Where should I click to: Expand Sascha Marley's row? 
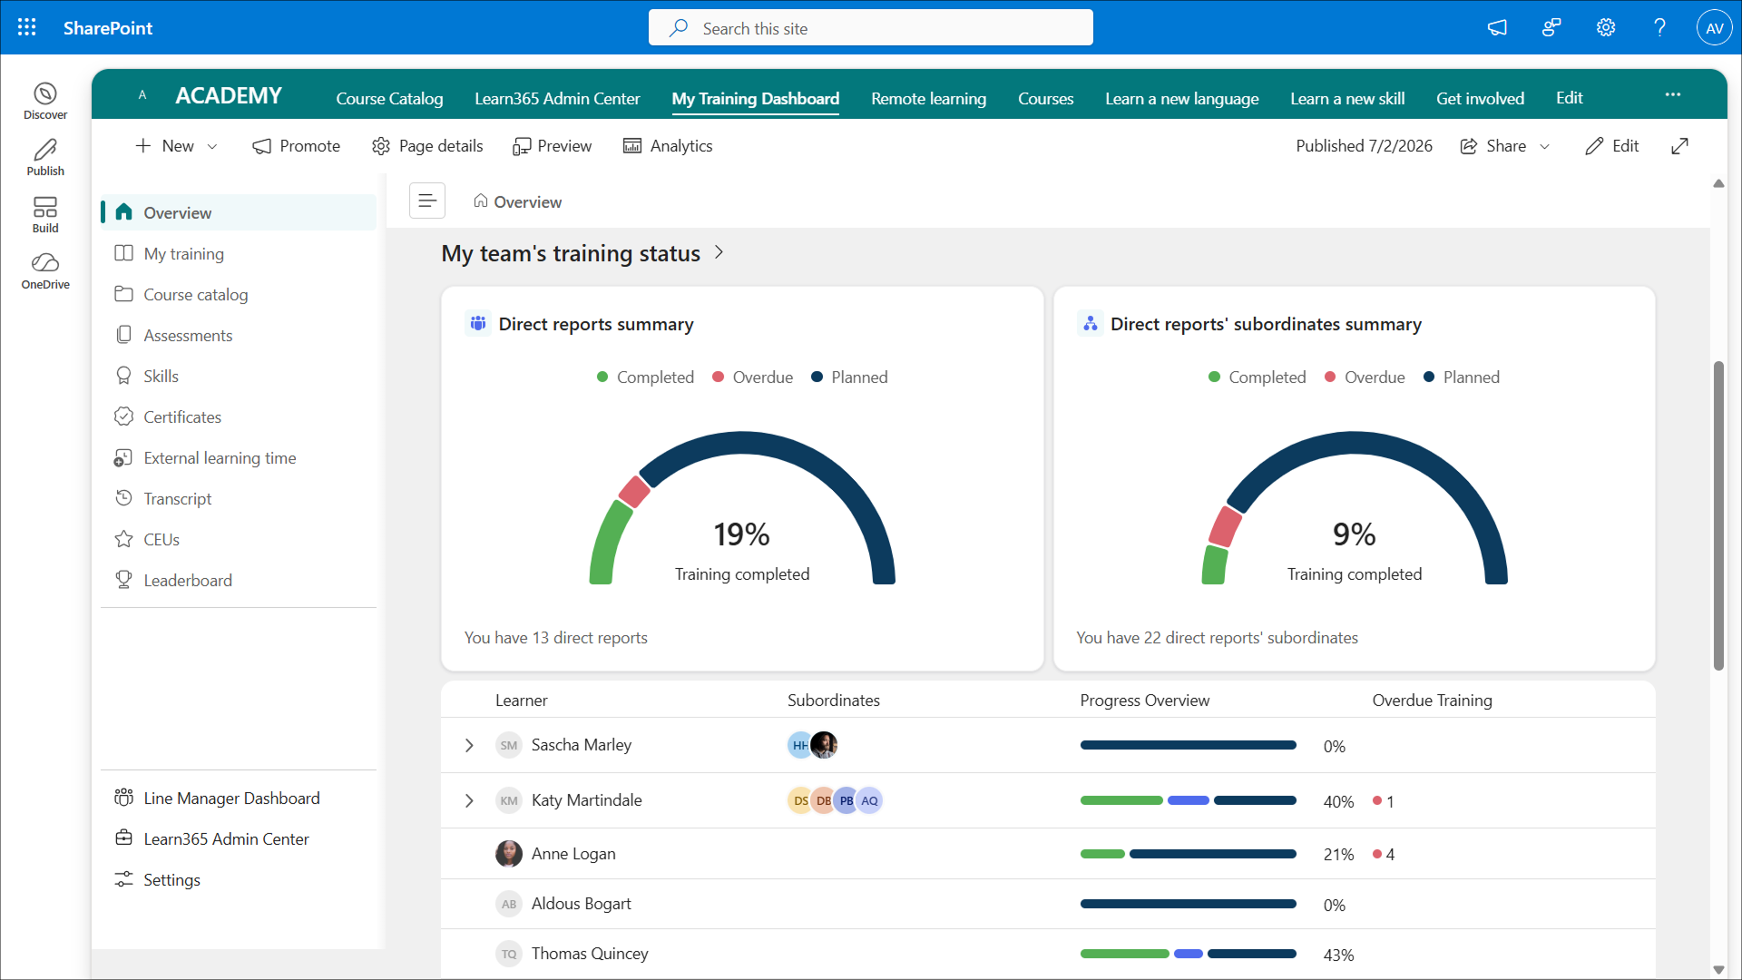pyautogui.click(x=469, y=745)
